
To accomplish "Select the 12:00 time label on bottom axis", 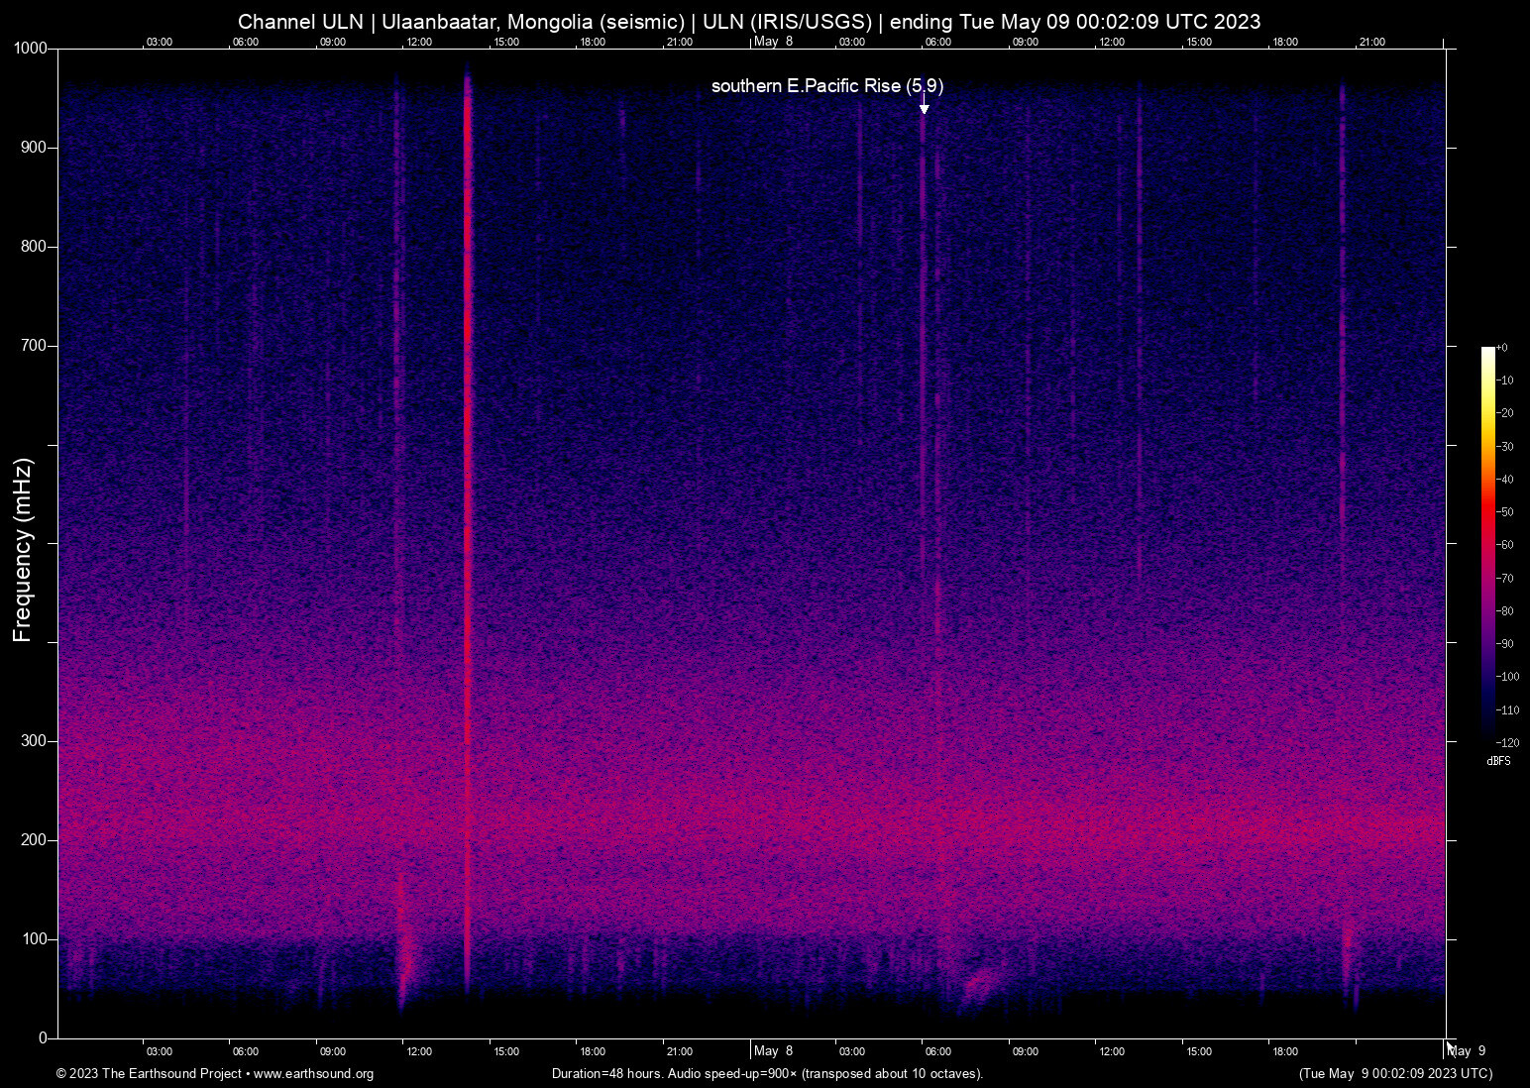I will click(419, 1051).
